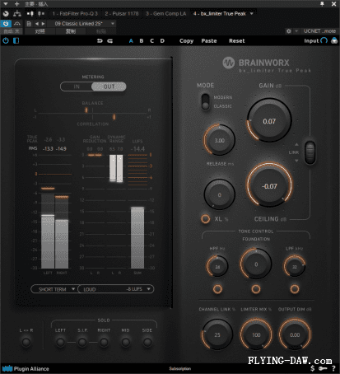Click the license key icon

pyautogui.click(x=323, y=368)
